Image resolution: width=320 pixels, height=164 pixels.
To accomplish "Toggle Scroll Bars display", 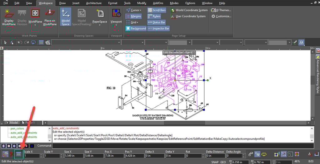I will 157,10.
